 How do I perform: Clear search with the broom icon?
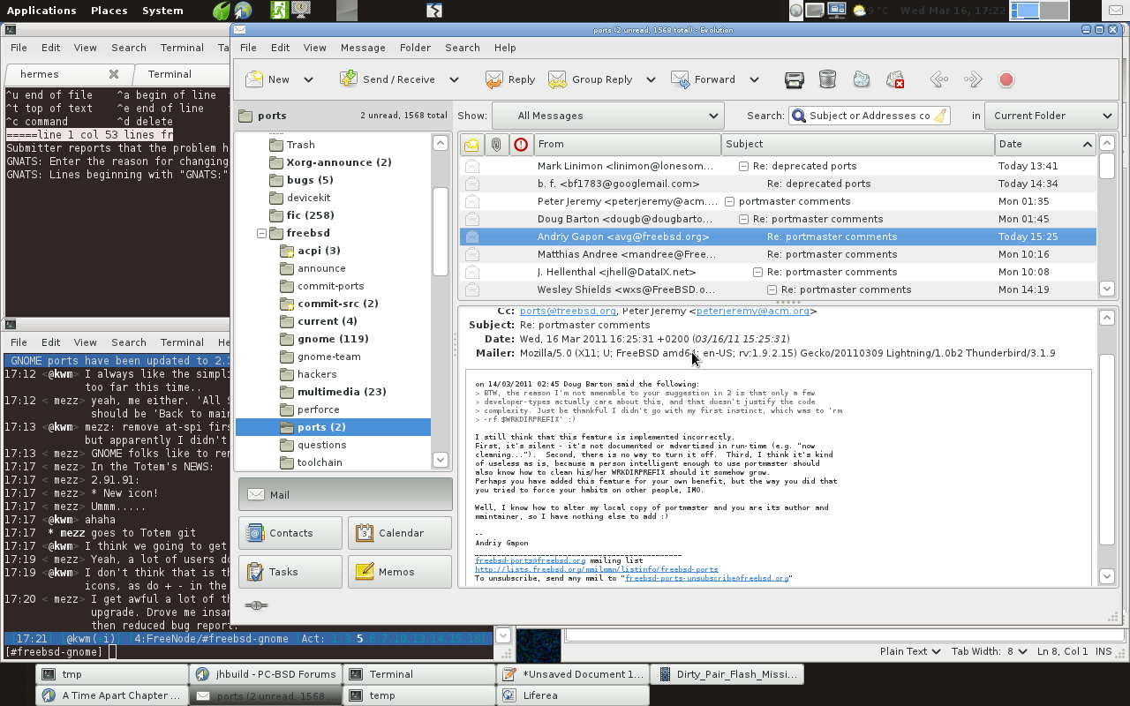pyautogui.click(x=941, y=116)
